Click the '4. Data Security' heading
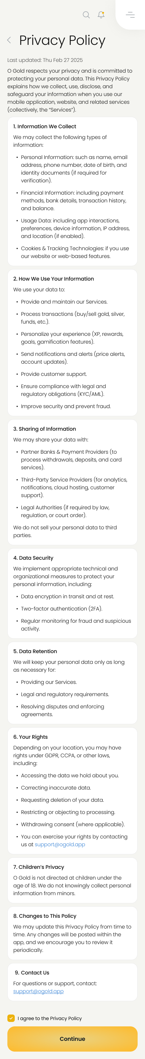This screenshot has height=1059, width=145. [x=33, y=557]
